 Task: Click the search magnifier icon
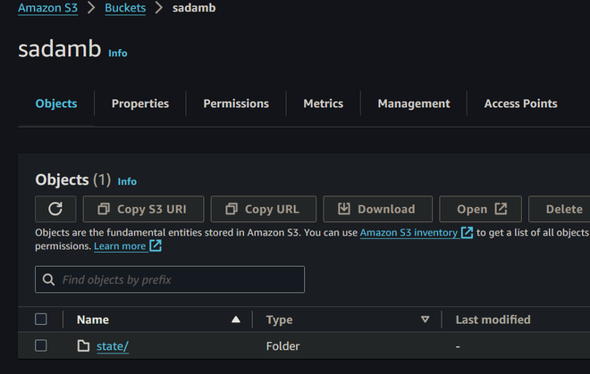click(x=49, y=280)
